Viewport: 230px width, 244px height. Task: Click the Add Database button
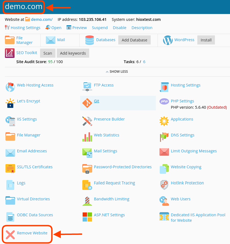click(x=134, y=40)
